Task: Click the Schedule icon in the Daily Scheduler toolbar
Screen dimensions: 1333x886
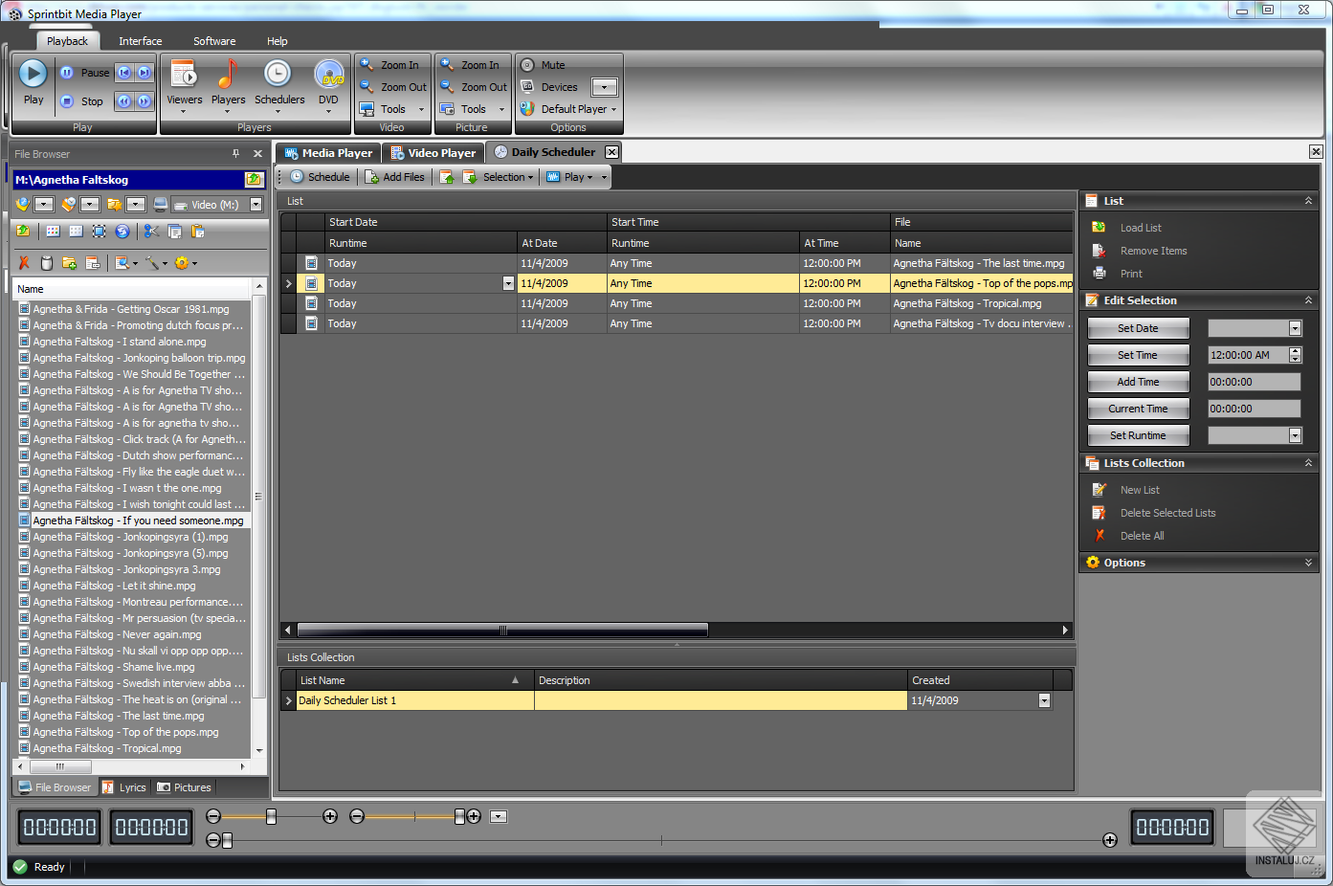Action: (x=319, y=176)
